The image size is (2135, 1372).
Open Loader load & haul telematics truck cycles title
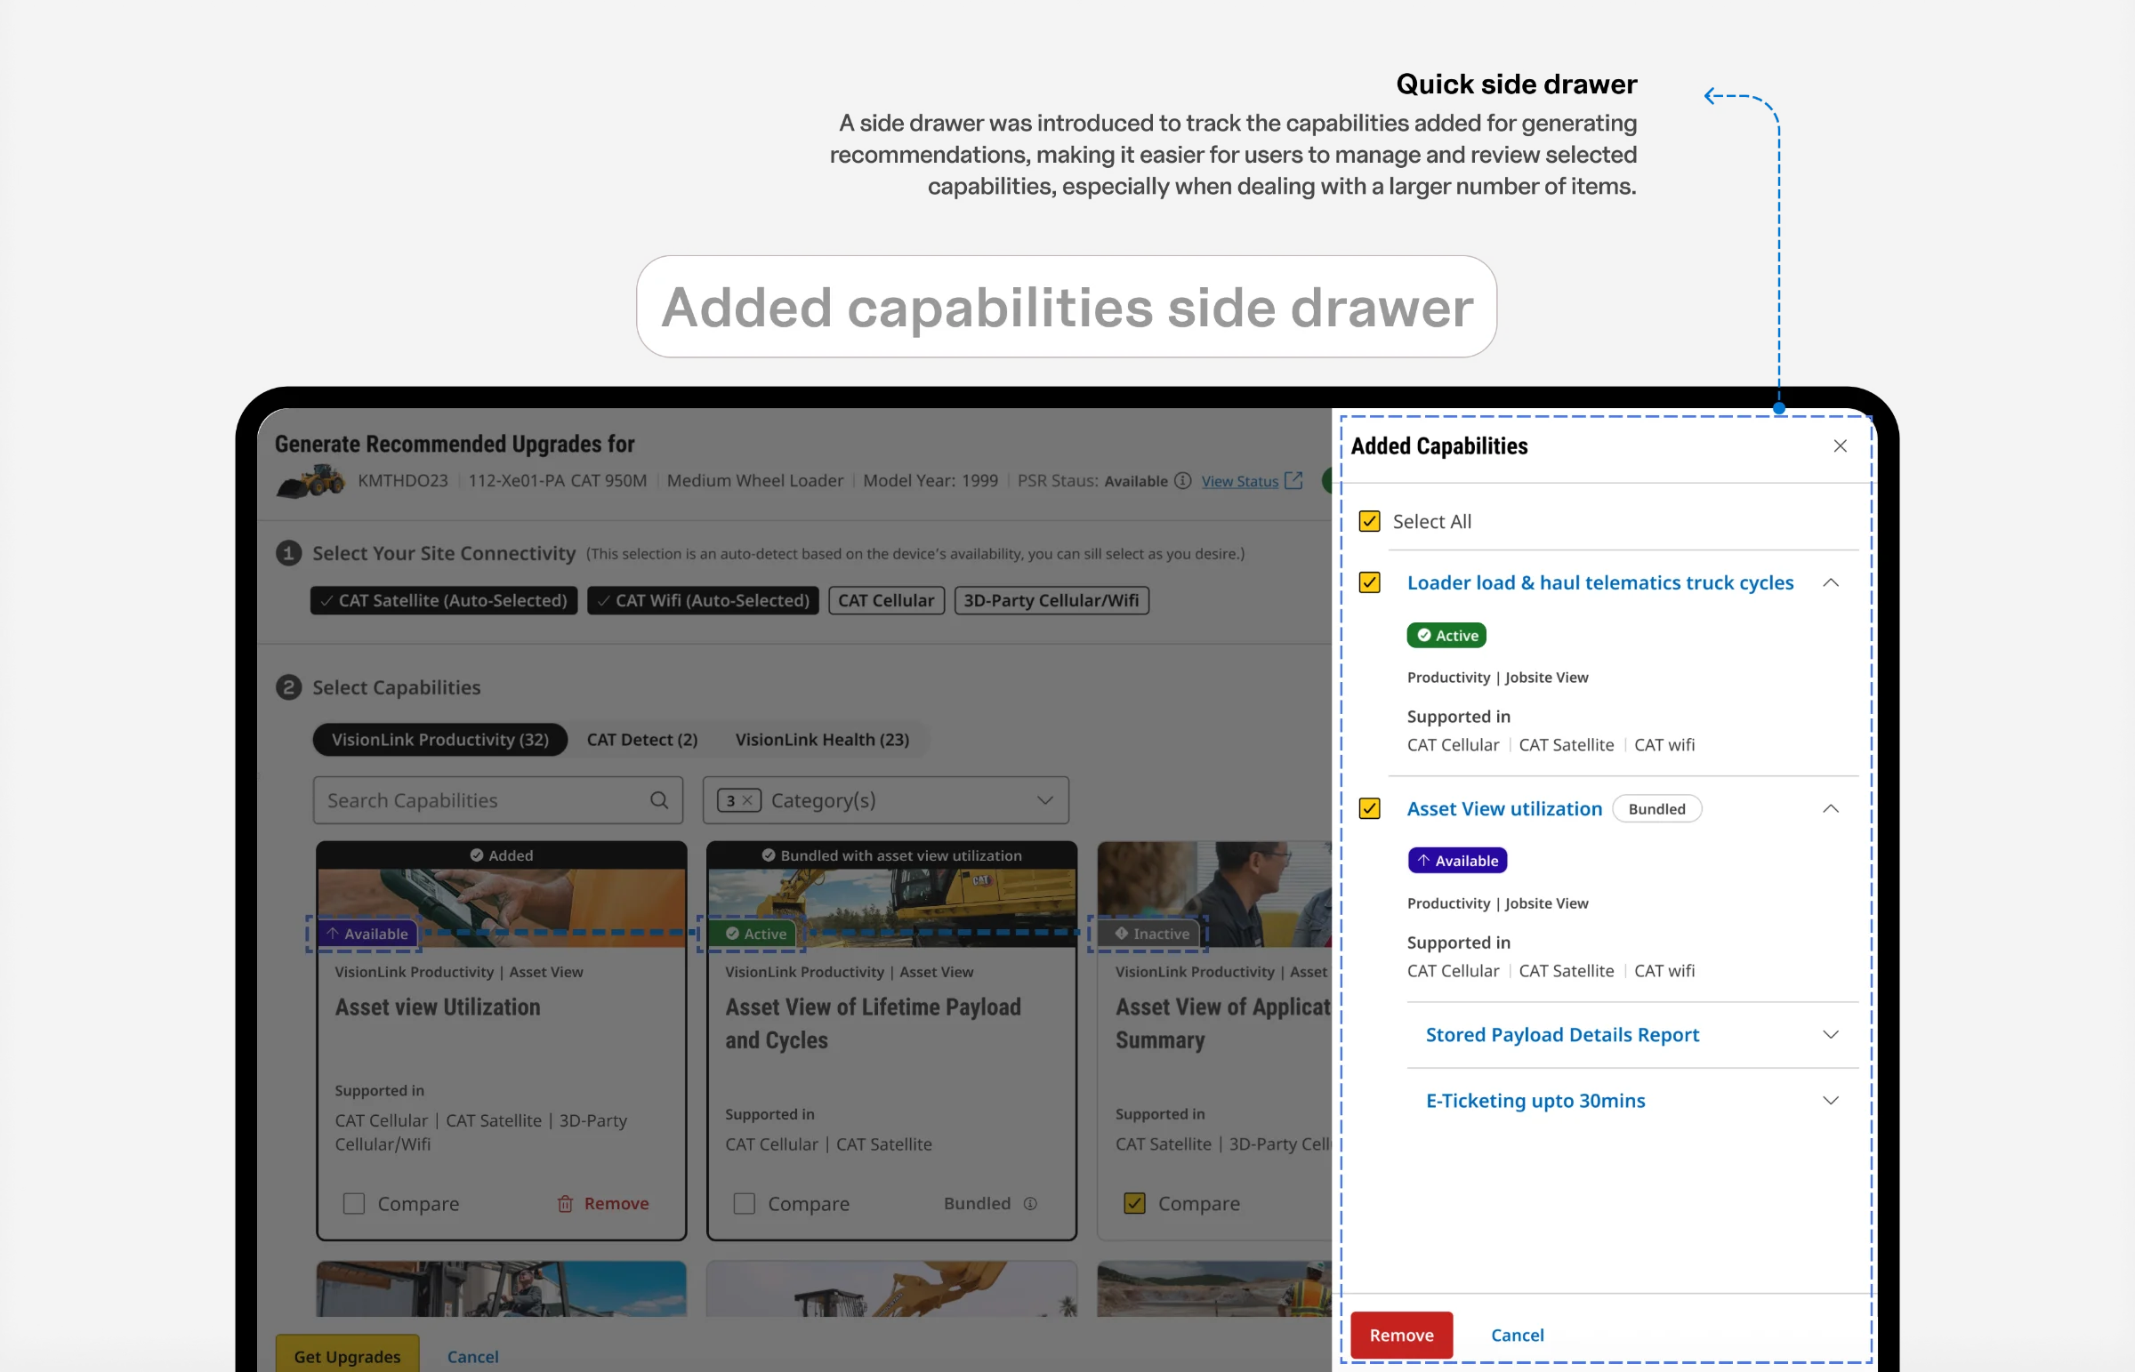(x=1599, y=582)
